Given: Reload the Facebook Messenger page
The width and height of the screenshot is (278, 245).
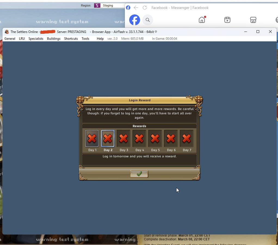Looking at the screenshot, I should [145, 8].
